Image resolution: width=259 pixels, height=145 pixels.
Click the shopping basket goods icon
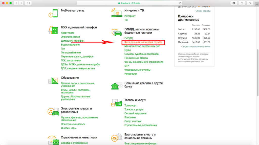(x=117, y=102)
